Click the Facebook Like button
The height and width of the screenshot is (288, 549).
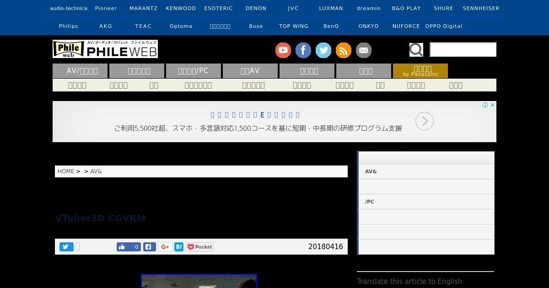click(x=129, y=247)
